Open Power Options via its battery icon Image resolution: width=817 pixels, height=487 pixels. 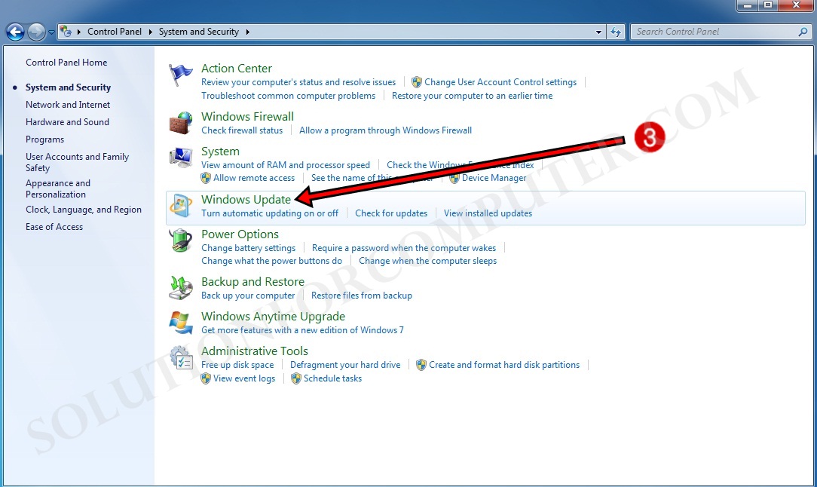click(x=180, y=240)
